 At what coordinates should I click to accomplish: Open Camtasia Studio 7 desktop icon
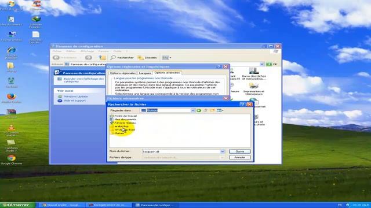12,146
